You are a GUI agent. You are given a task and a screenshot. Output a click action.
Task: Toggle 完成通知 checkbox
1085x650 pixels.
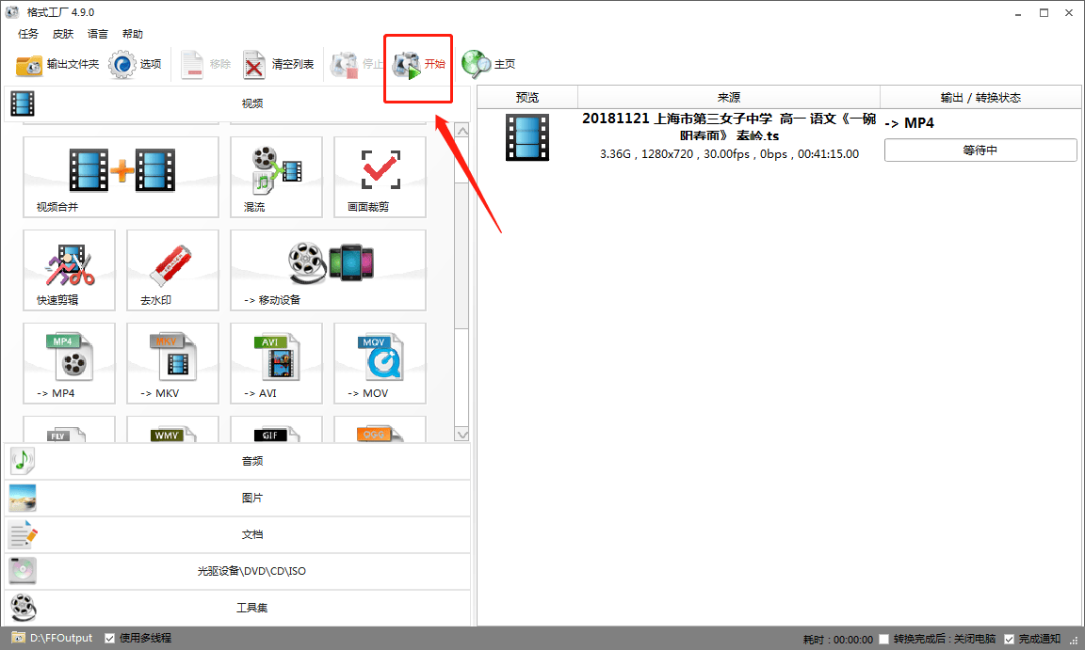[1009, 639]
